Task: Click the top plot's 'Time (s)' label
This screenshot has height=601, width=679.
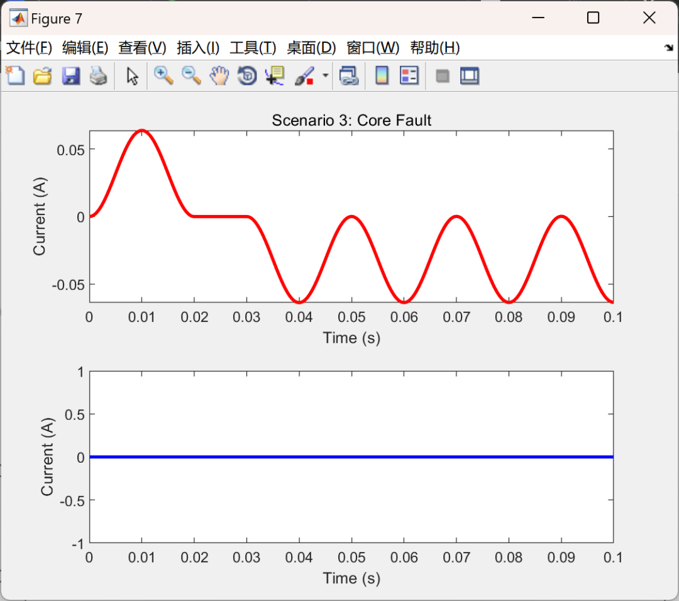Action: coord(351,338)
